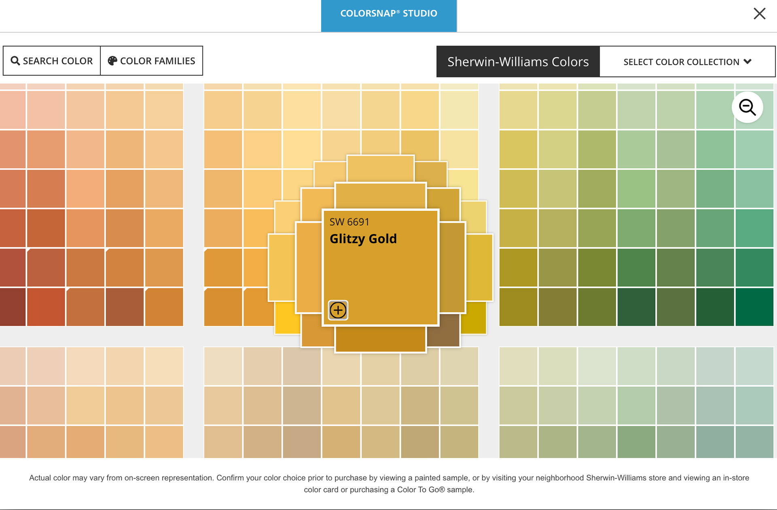This screenshot has height=510, width=777.
Task: Click the search magnifier icon
Action: (15, 61)
